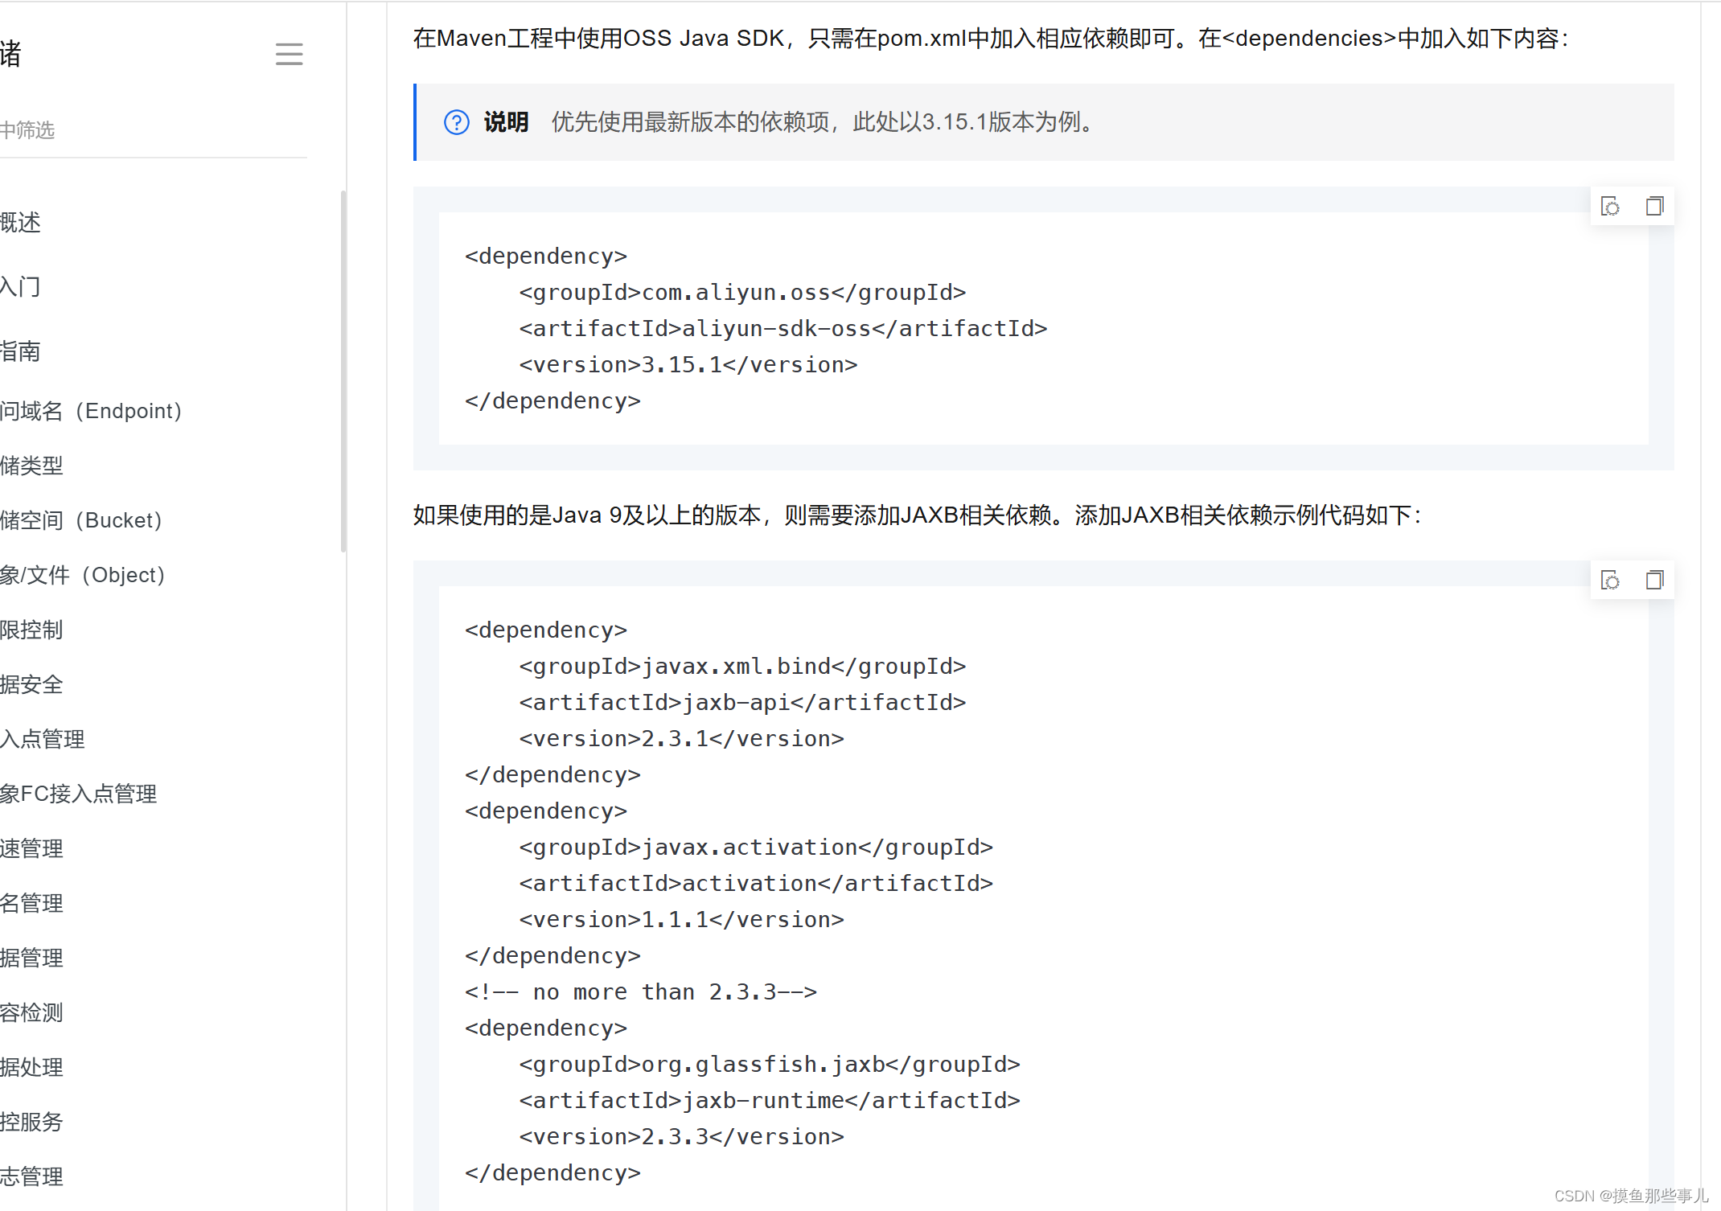
Task: Click the 说明 note text about version 3.15.1
Action: (824, 122)
